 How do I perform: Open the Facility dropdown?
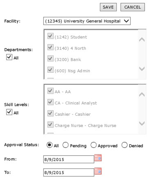pos(87,21)
